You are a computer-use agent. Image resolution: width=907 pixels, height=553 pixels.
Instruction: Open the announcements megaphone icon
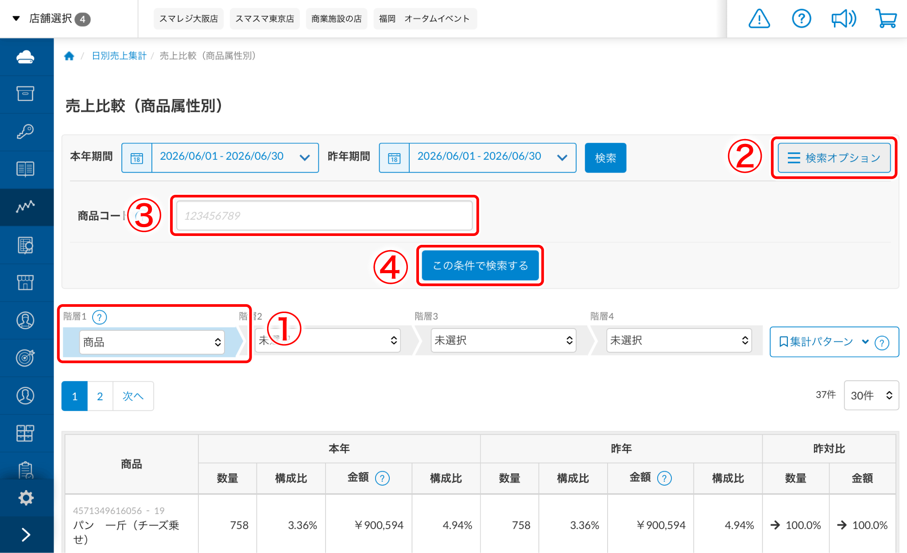[x=844, y=19]
